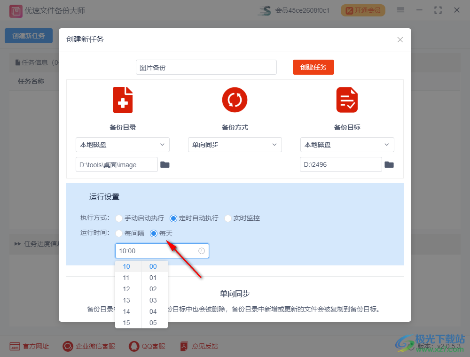Select the 实时监控 execution mode

[228, 218]
